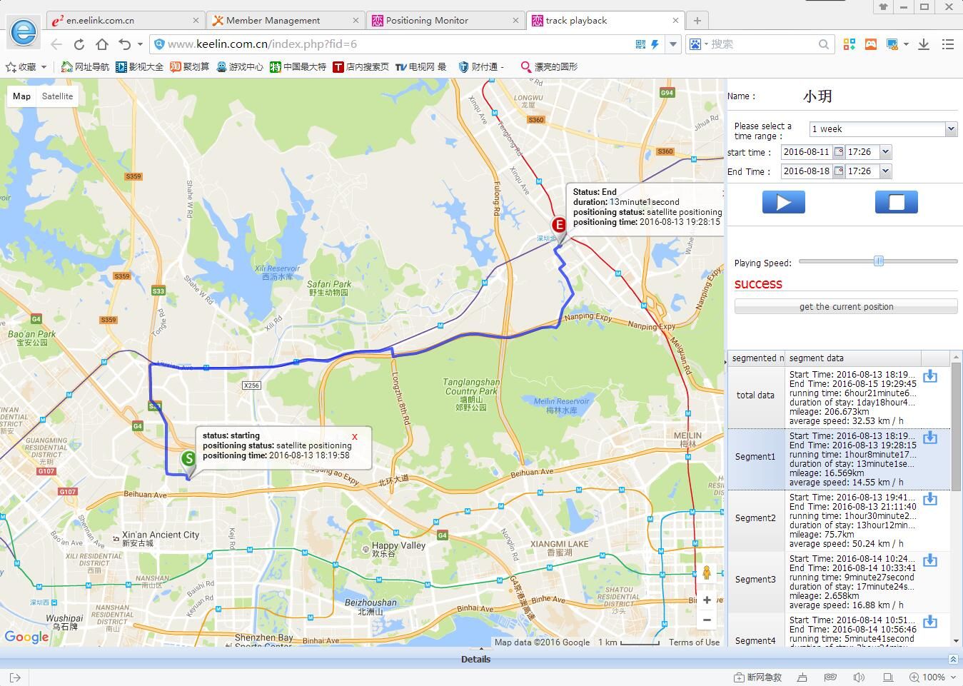Switch to Positioning Monitor tab
Viewport: 963px width, 686px height.
(x=446, y=21)
